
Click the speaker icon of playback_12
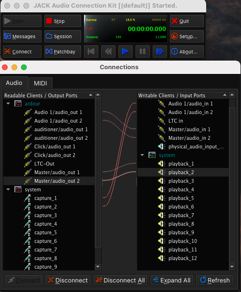pos(162,258)
